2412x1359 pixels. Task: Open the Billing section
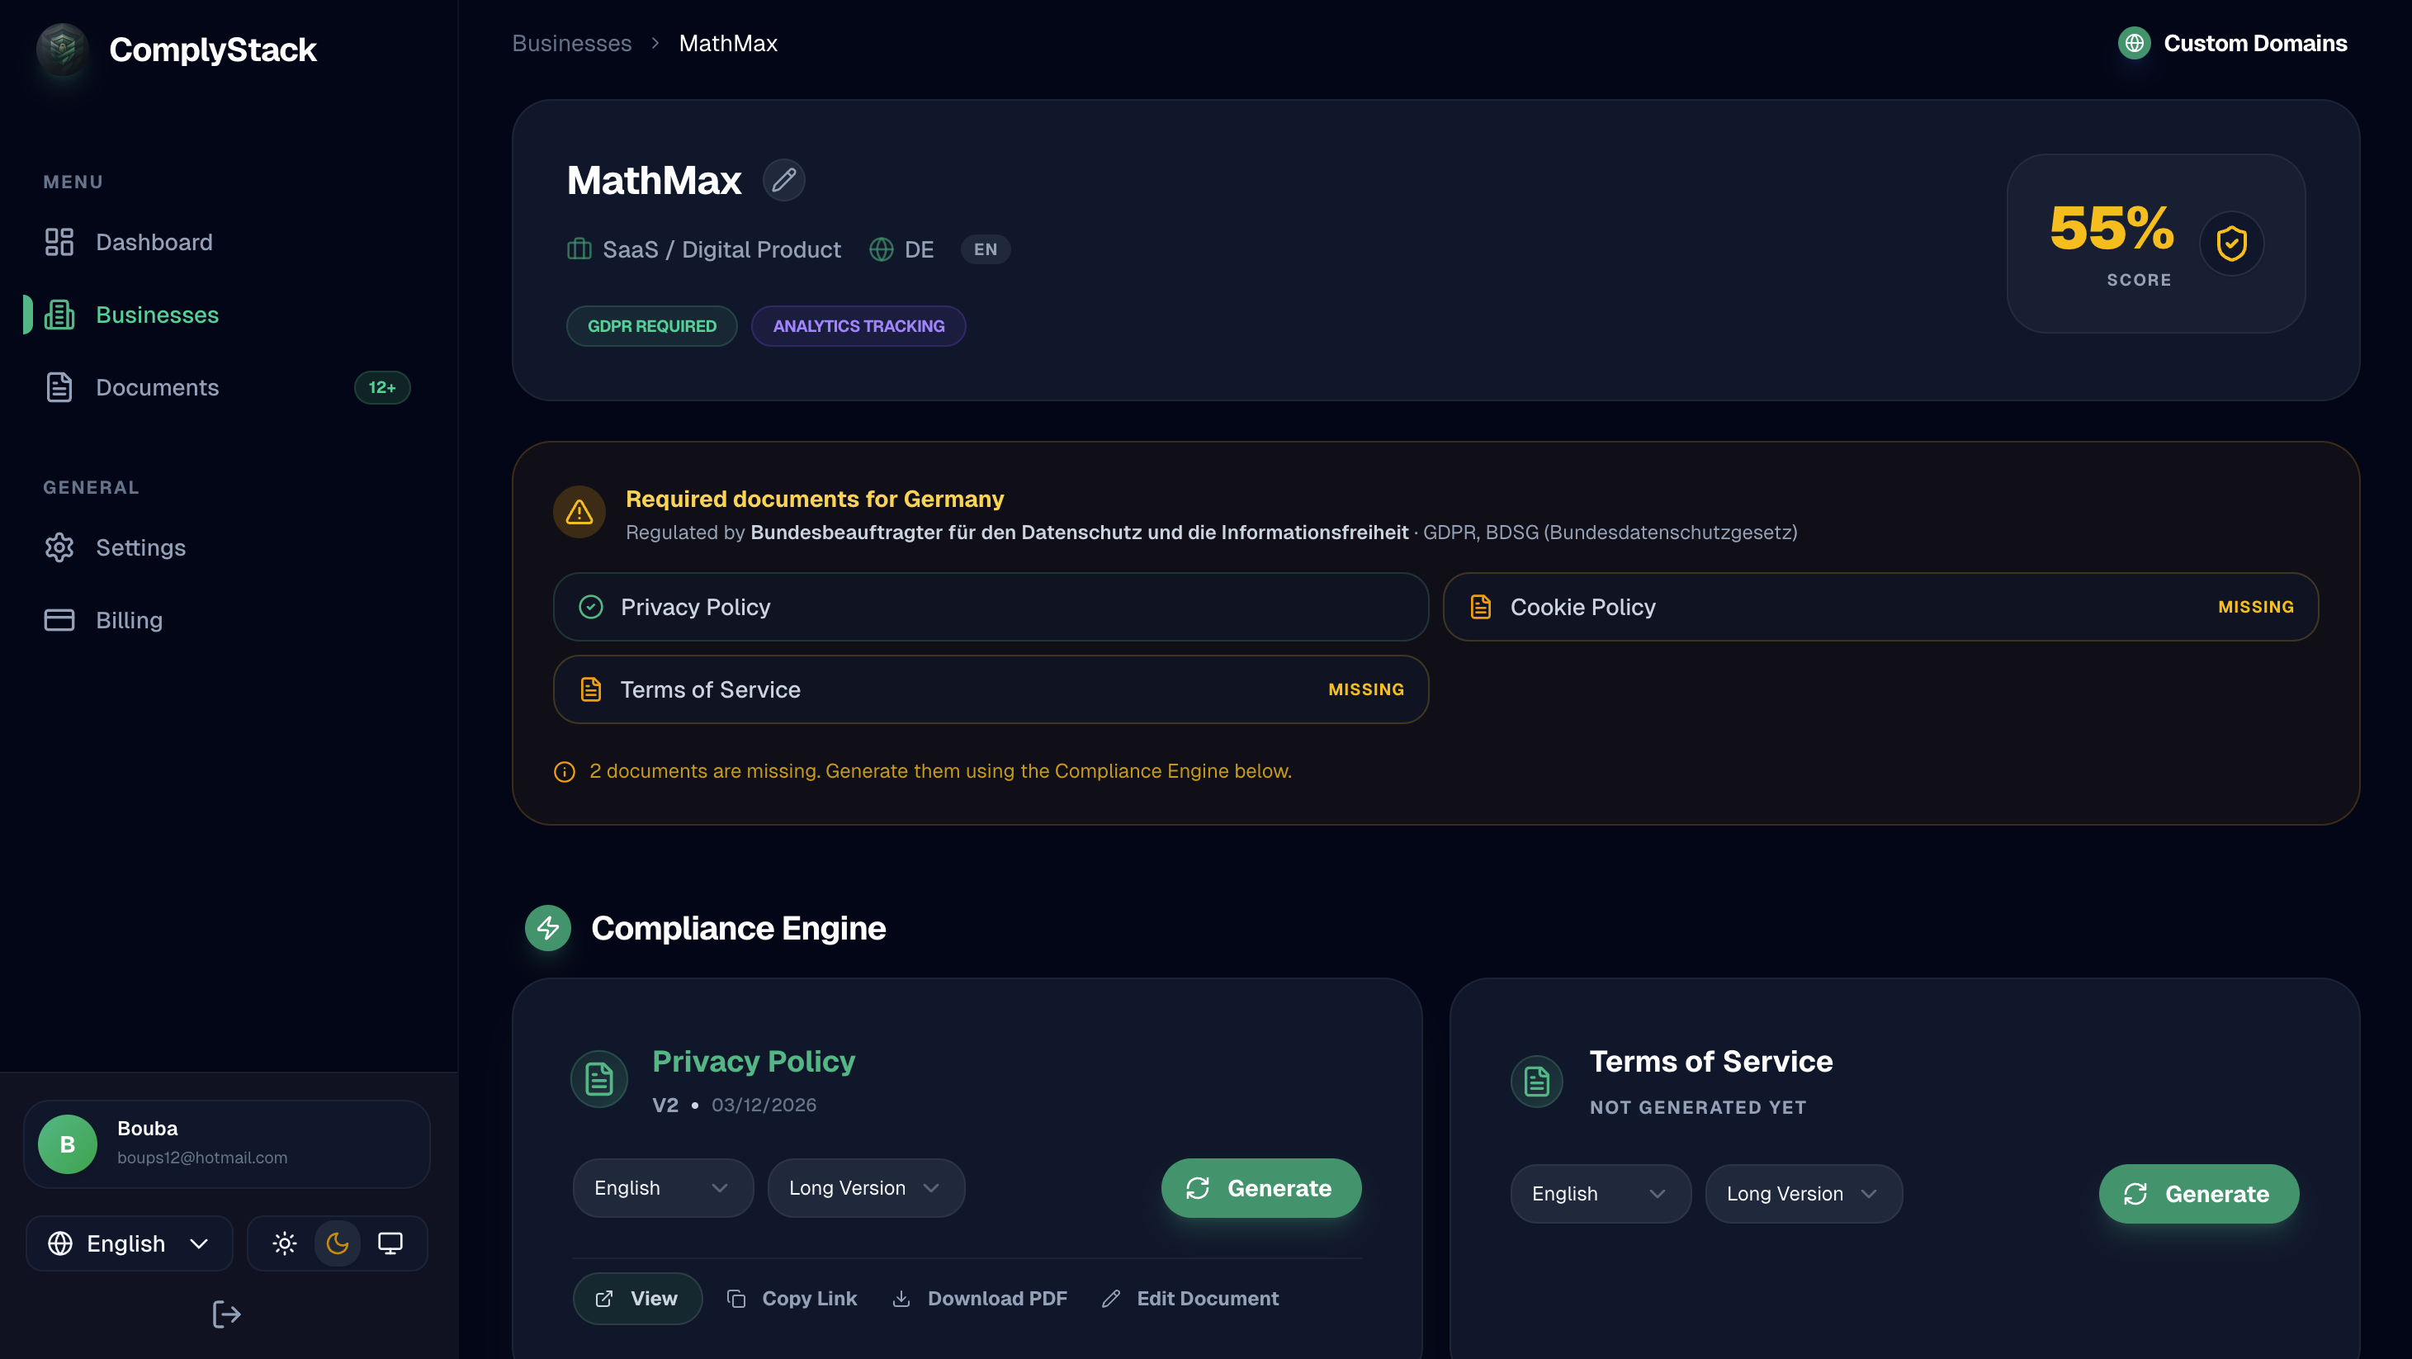130,619
